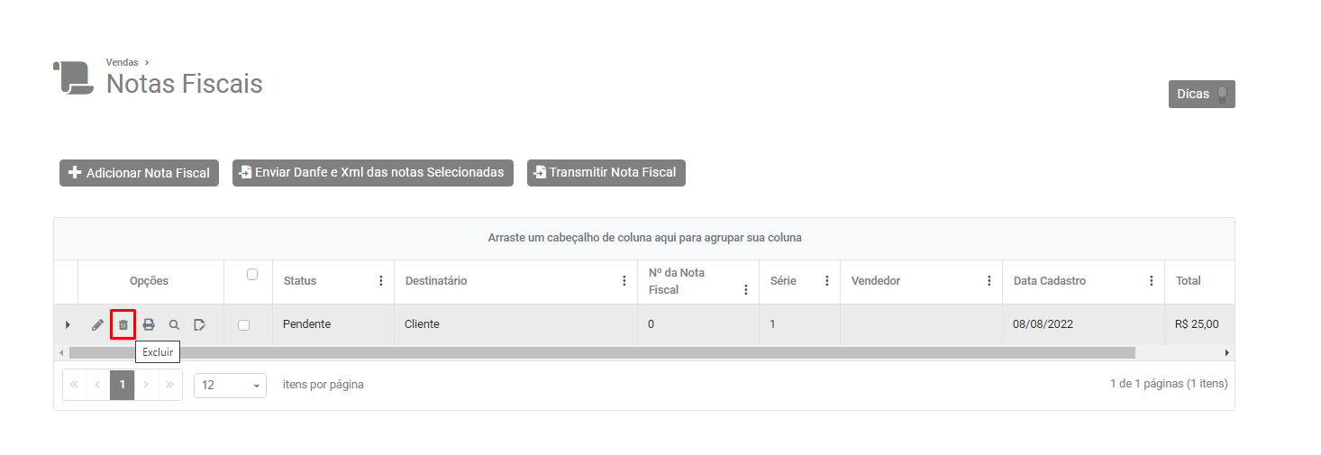This screenshot has height=455, width=1321.
Task: Click the Vendas breadcrumb link
Action: click(123, 63)
